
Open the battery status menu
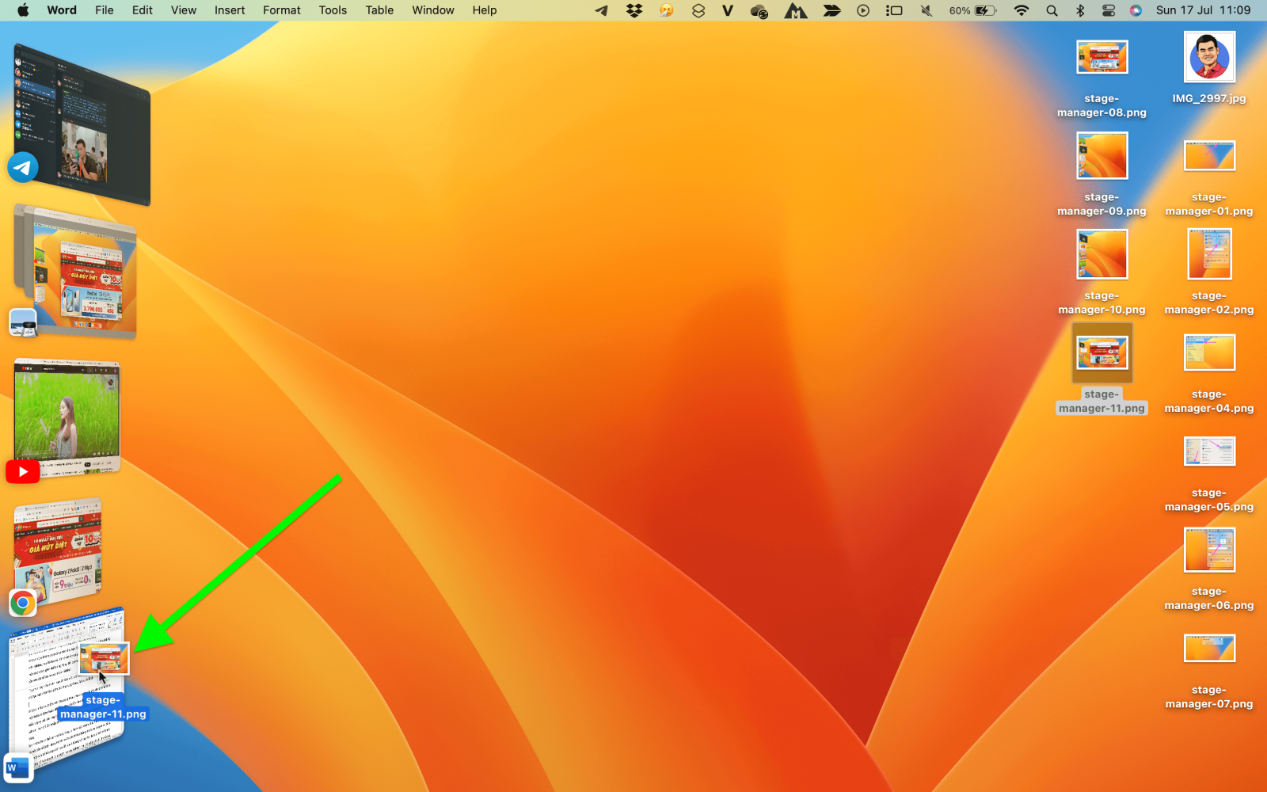974,10
